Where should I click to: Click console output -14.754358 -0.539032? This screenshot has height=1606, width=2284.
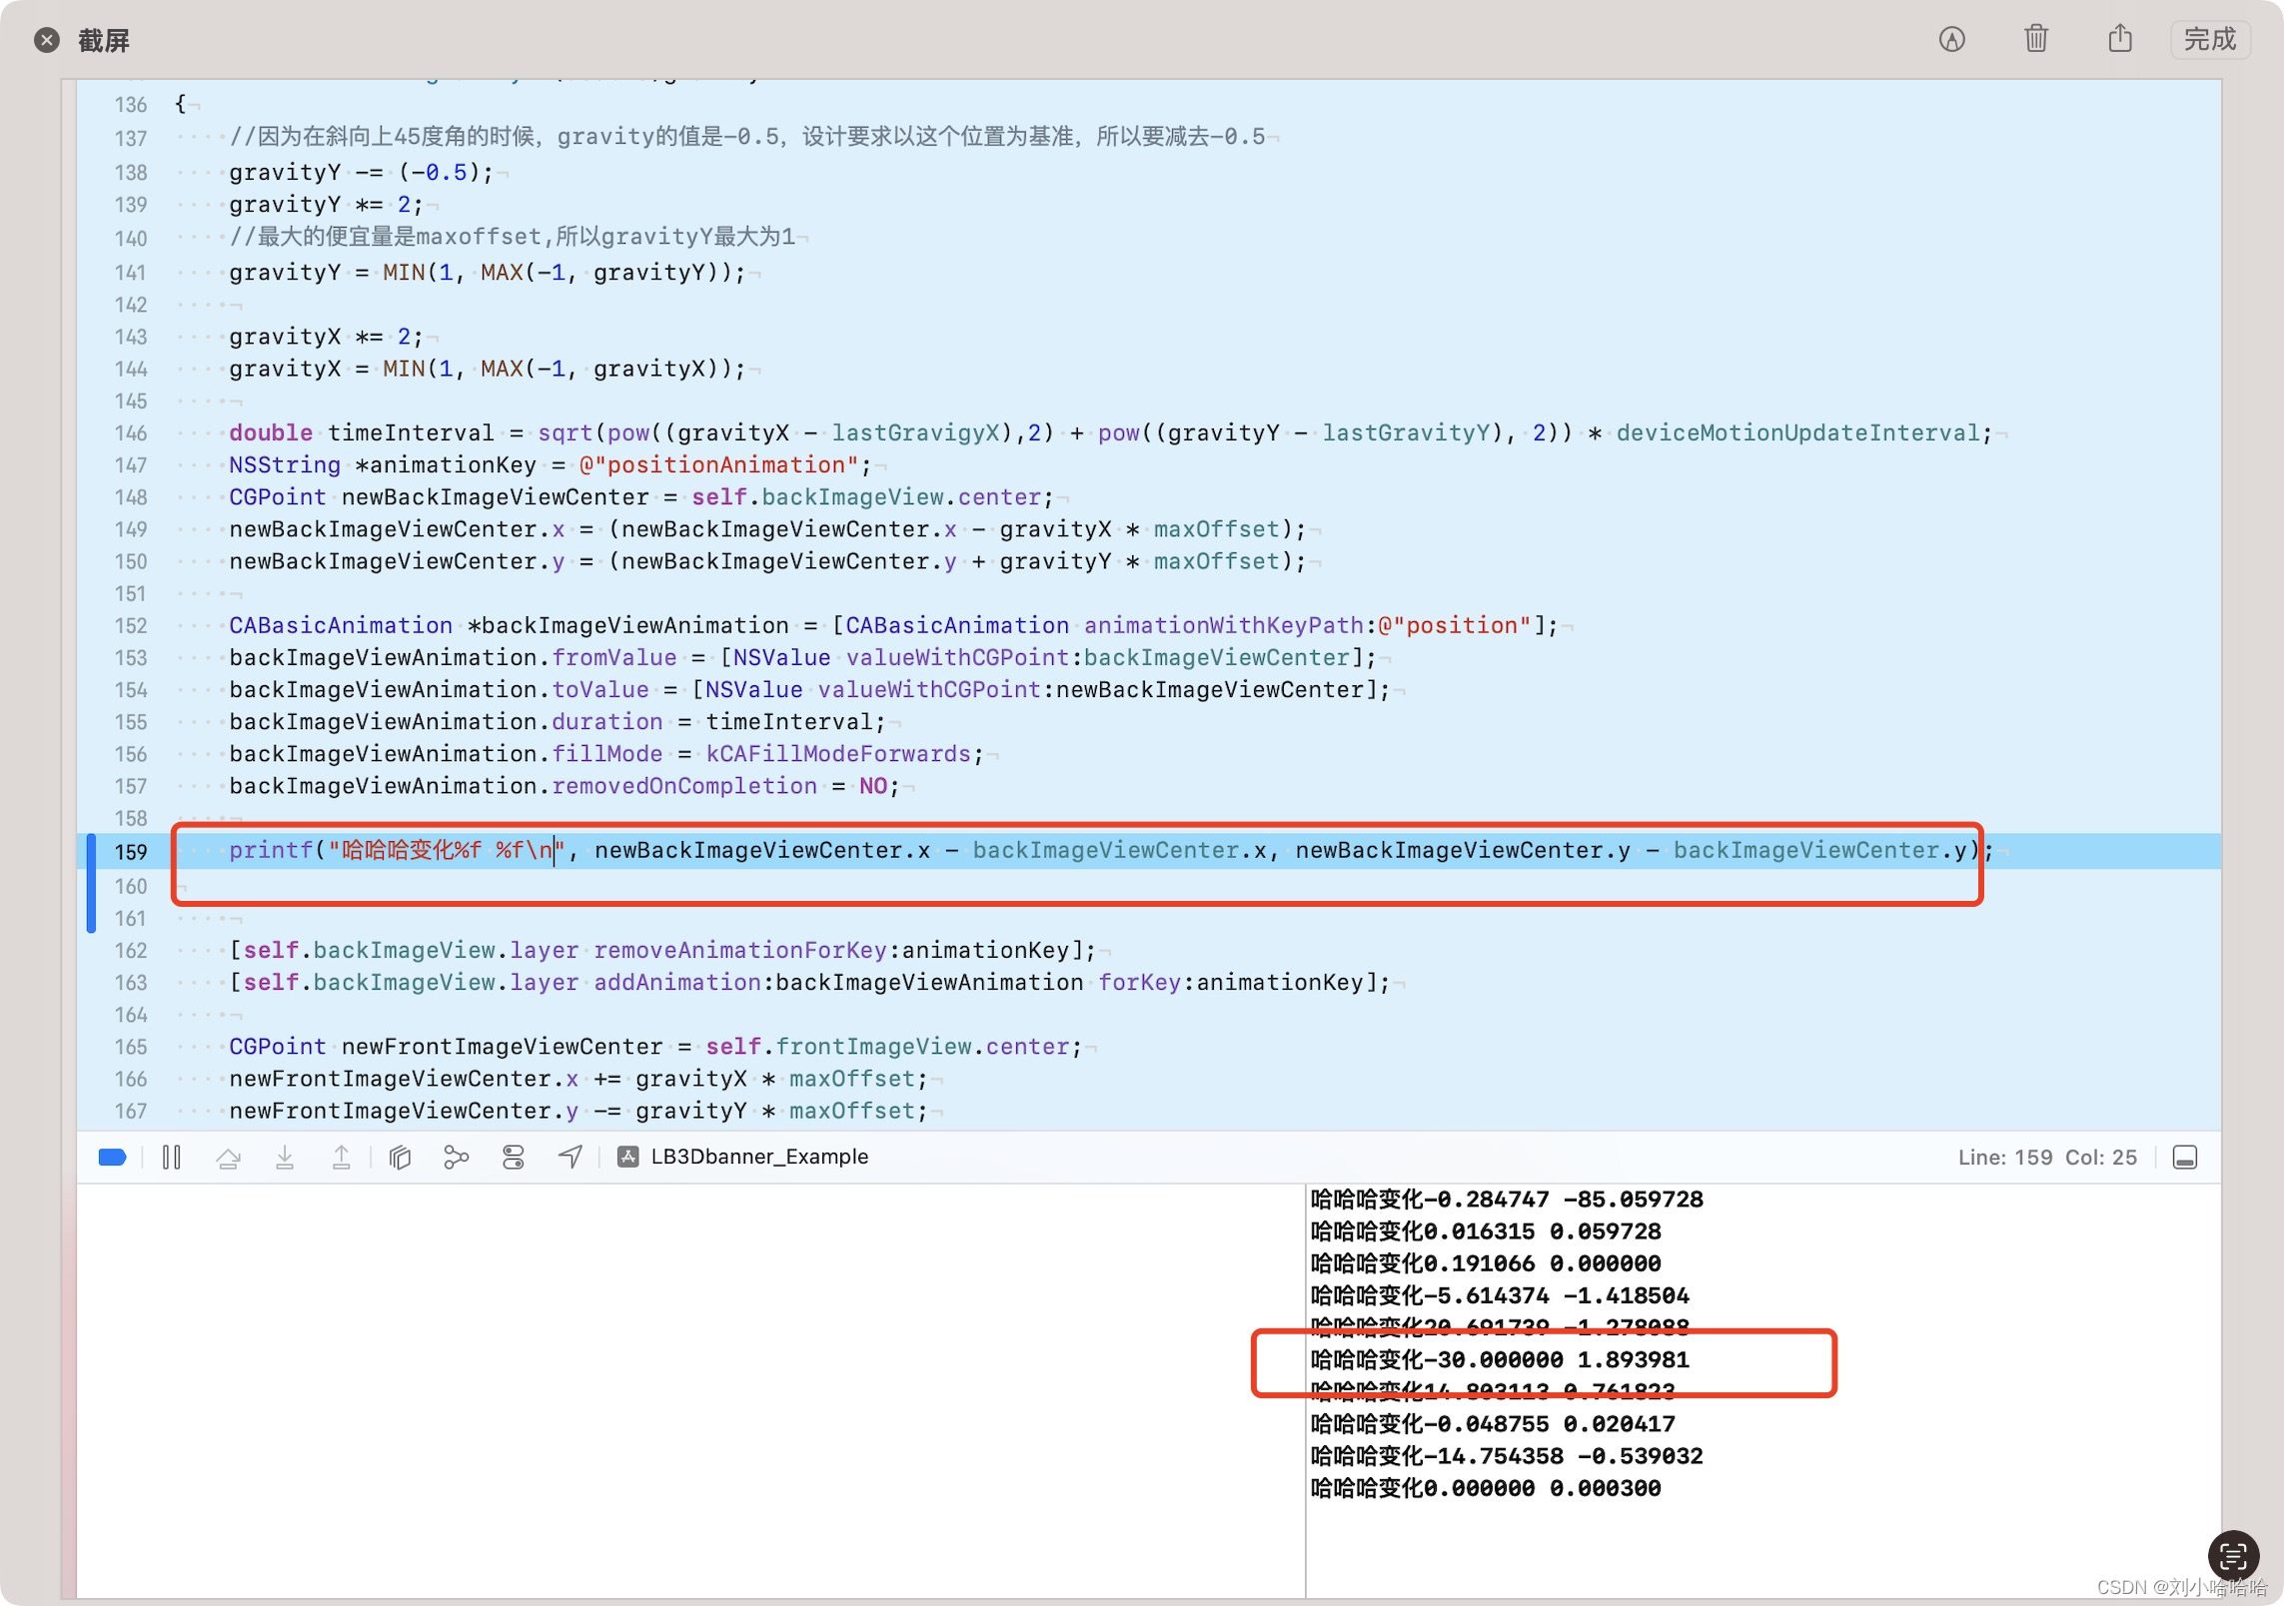point(1507,1455)
